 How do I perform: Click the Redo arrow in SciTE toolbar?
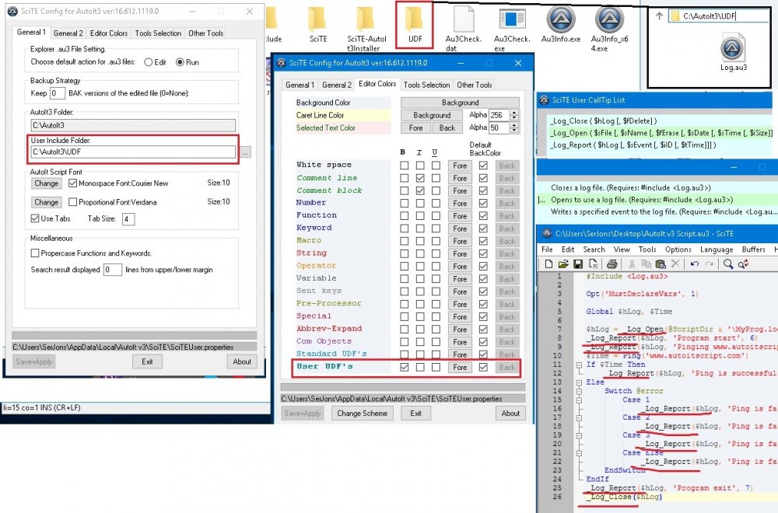tap(710, 264)
